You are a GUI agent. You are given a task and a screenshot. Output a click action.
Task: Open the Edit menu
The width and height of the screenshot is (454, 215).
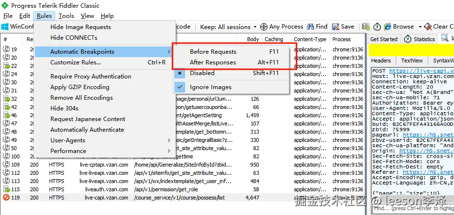25,16
